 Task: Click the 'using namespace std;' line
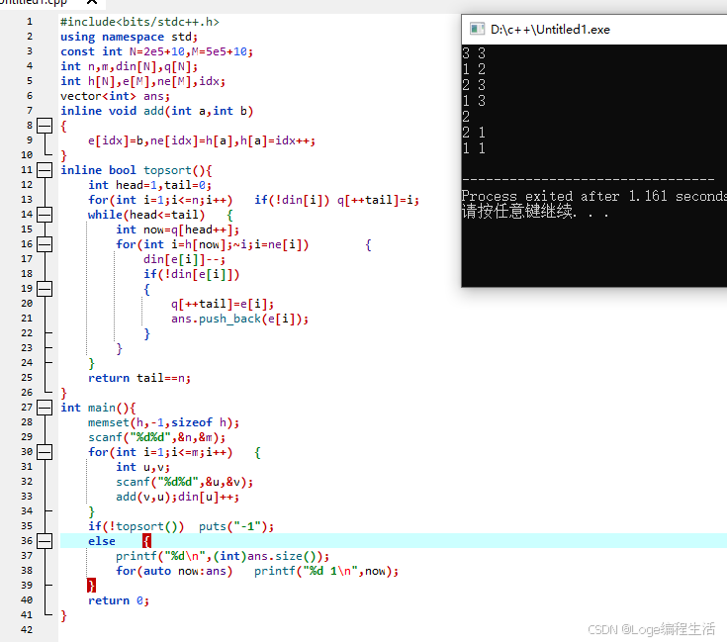(x=129, y=37)
